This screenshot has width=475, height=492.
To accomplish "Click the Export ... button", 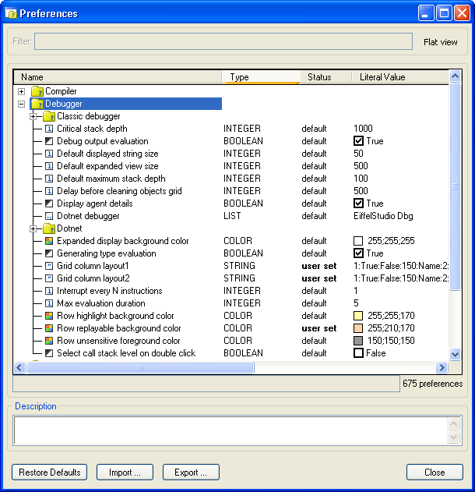I will coord(191,472).
